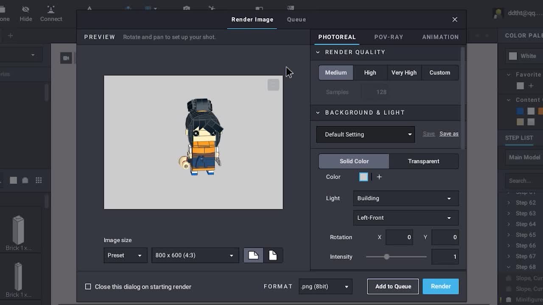Click the Search field in step list
The width and height of the screenshot is (543, 305).
point(524,180)
